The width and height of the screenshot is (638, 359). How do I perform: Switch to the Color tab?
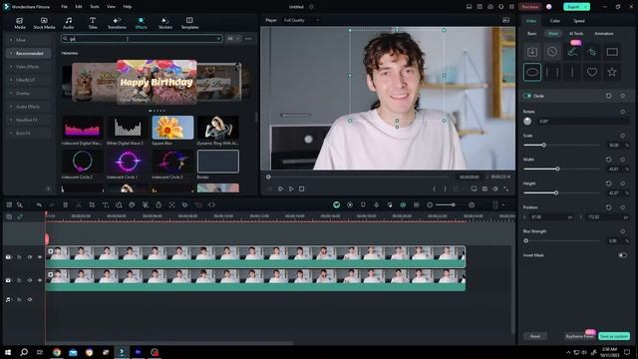pyautogui.click(x=555, y=21)
